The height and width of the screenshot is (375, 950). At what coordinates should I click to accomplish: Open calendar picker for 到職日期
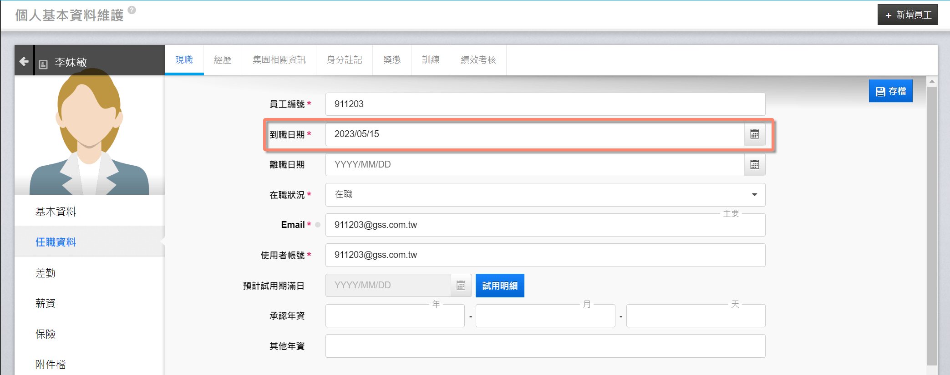754,134
